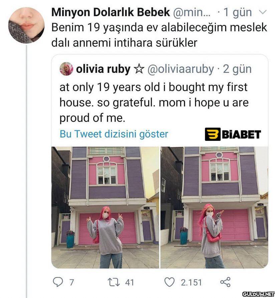View the 2.151 likes count
This screenshot has width=276, height=298.
(x=191, y=282)
